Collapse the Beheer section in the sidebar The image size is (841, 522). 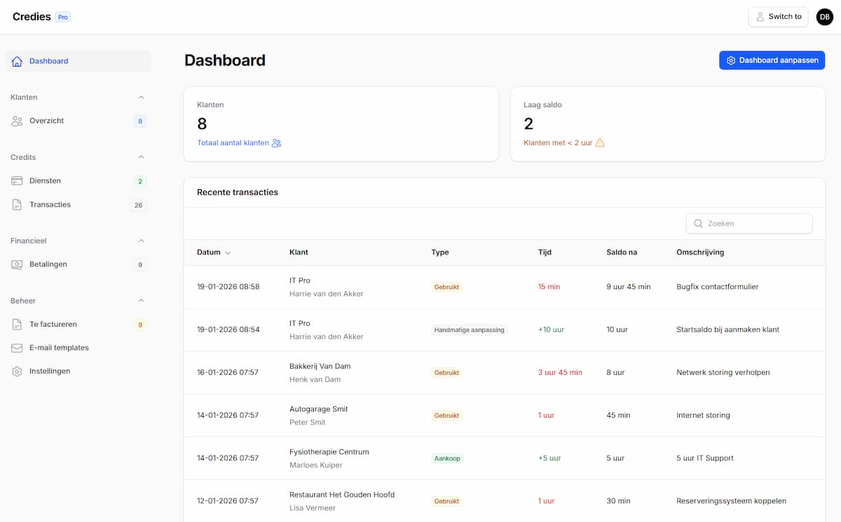click(x=141, y=301)
